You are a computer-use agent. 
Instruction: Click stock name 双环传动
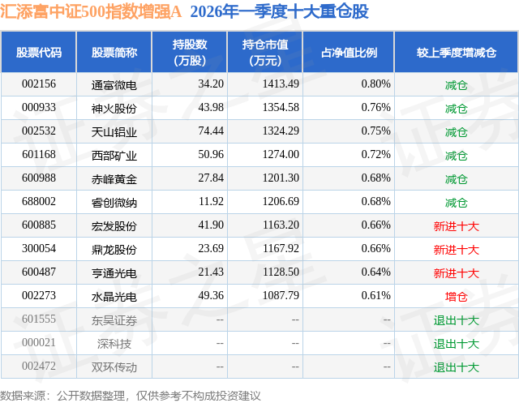coord(114,367)
